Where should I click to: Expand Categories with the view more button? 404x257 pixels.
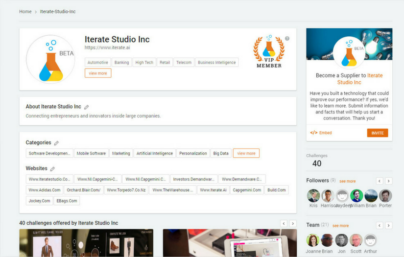246,153
